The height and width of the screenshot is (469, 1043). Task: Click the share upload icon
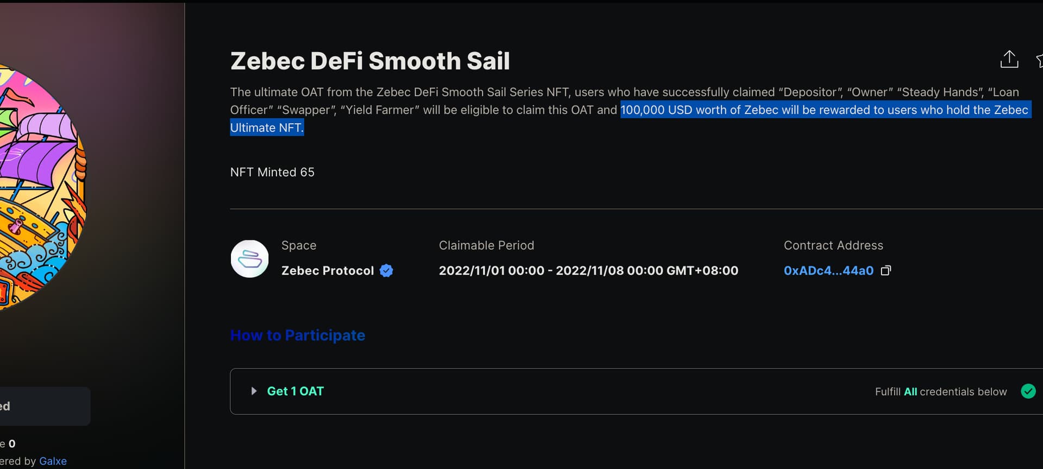1009,59
